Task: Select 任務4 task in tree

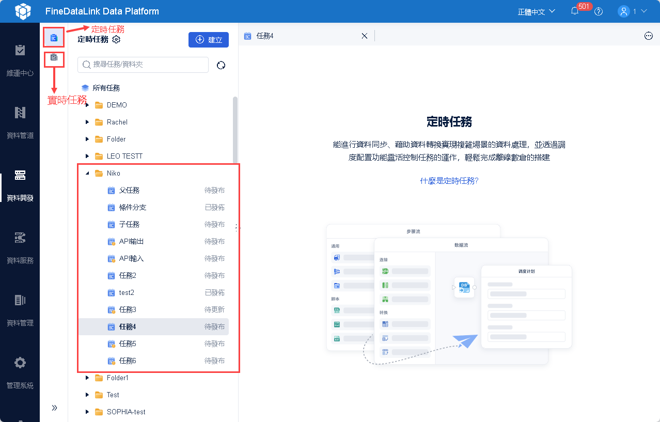Action: point(154,326)
